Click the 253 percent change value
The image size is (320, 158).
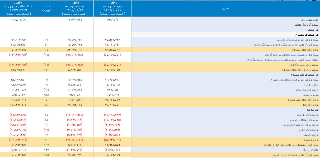point(46,70)
